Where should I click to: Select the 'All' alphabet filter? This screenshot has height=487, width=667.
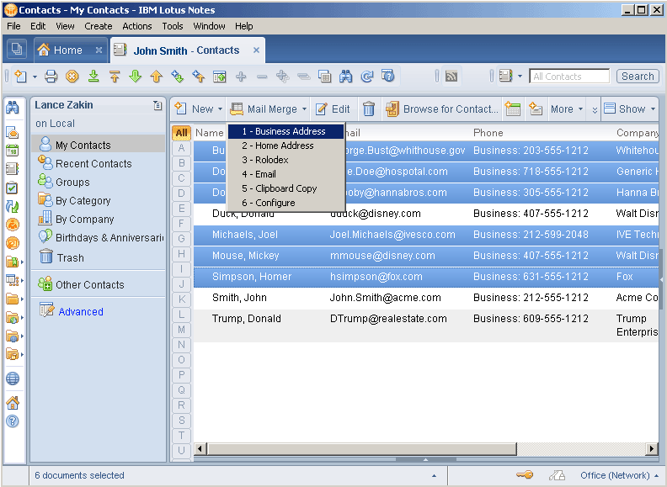181,133
